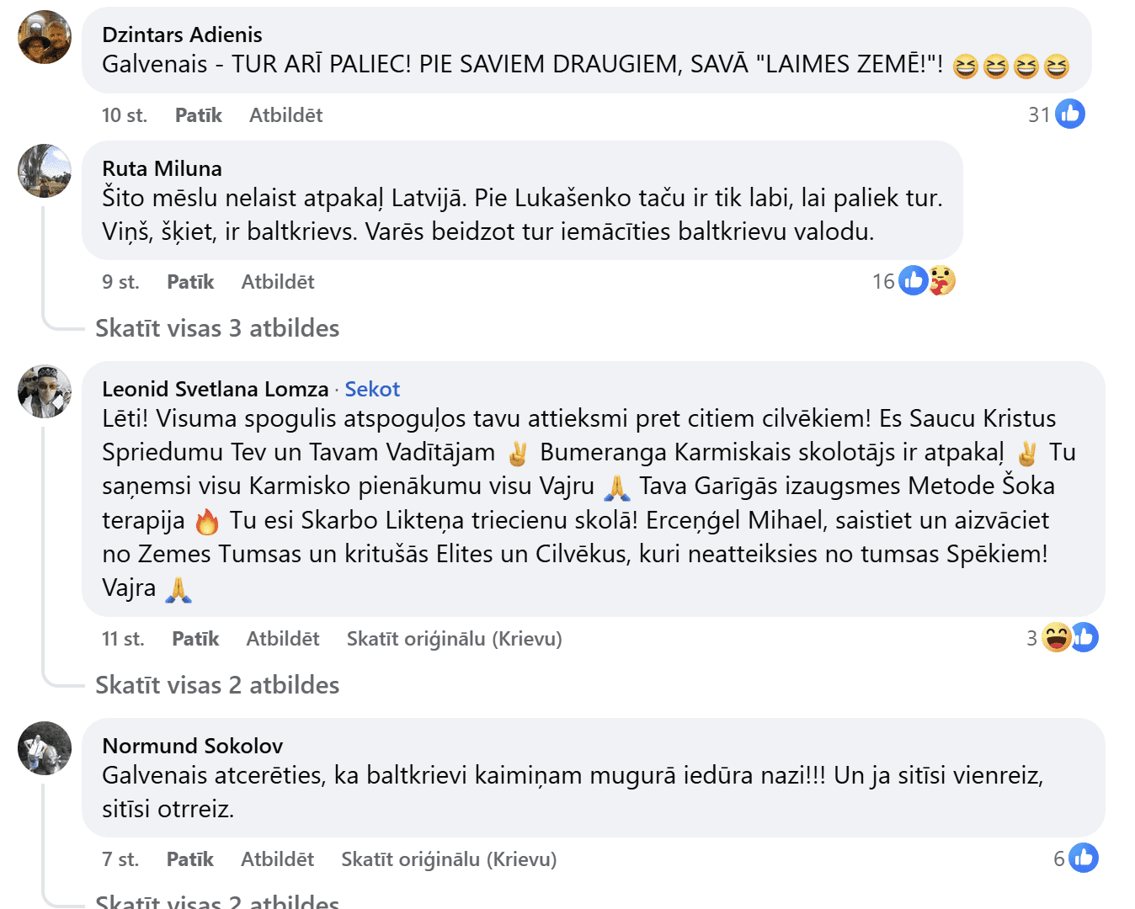
Task: Toggle Patīk on Normund Sokolov comment
Action: pyautogui.click(x=189, y=859)
